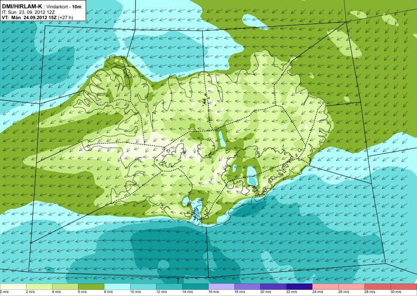Pick the legend swatch between 26 and 28 m/s

(x=352, y=287)
